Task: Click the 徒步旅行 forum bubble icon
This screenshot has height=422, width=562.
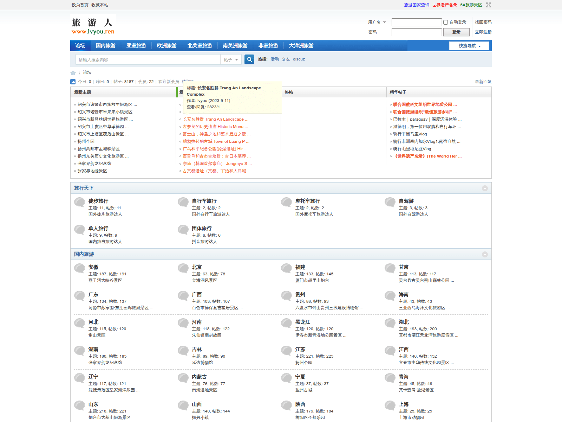Action: point(80,202)
